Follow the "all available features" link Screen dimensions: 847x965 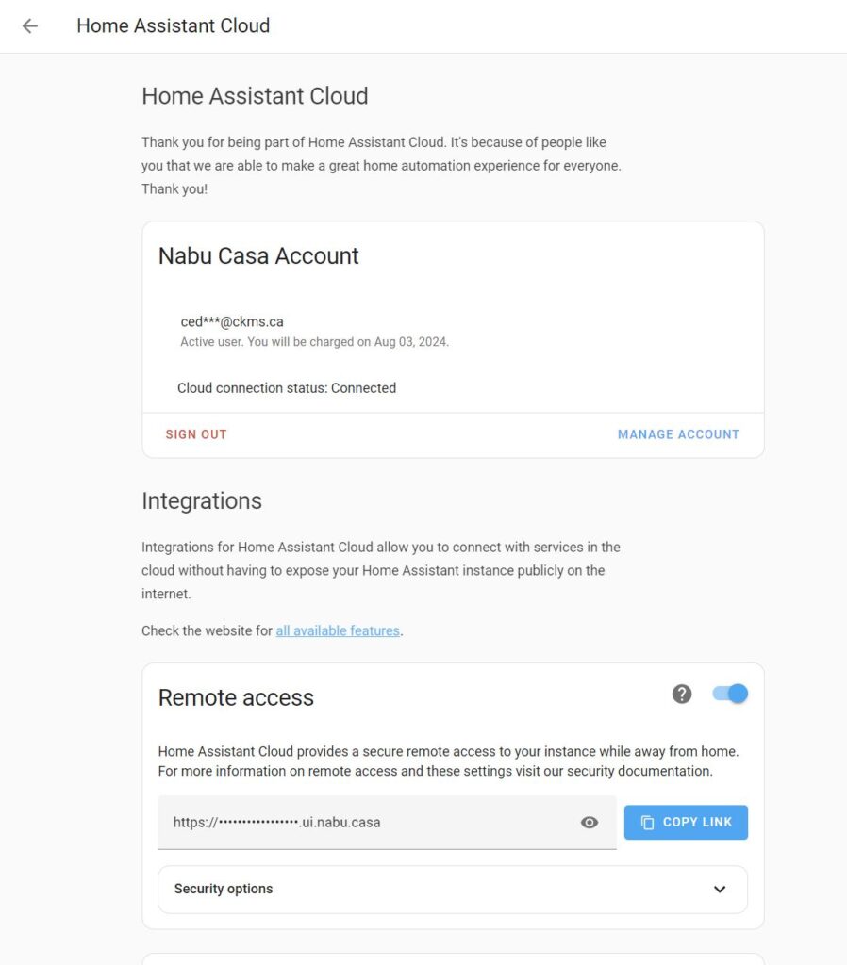point(338,630)
